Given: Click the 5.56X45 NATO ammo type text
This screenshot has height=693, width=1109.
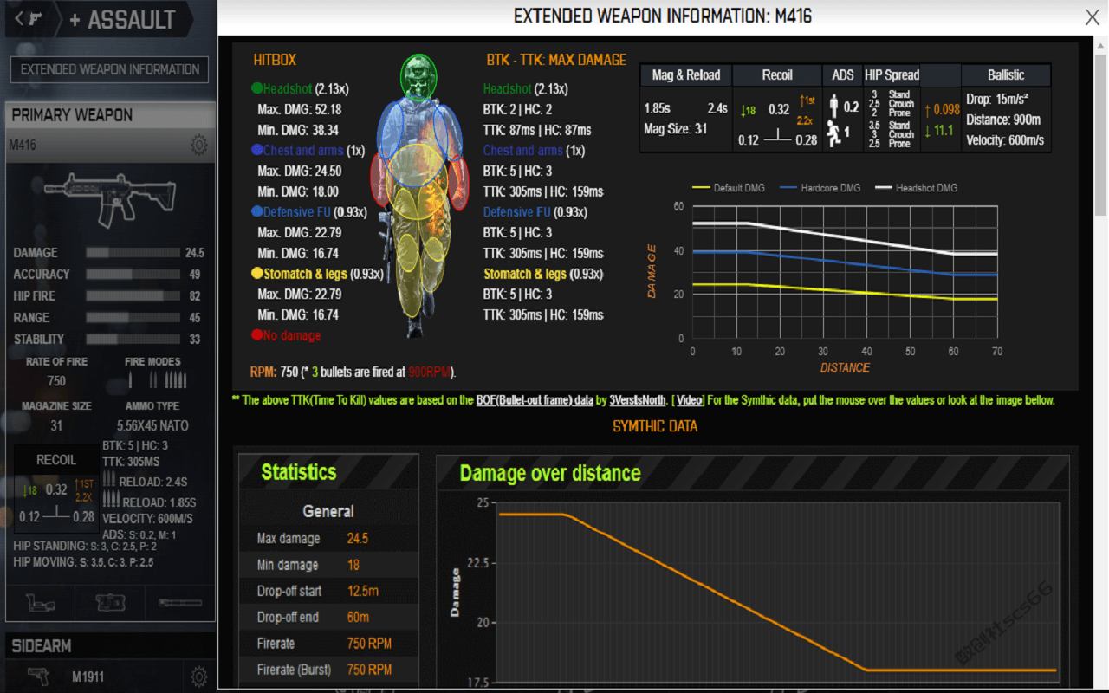Looking at the screenshot, I should click(x=152, y=425).
